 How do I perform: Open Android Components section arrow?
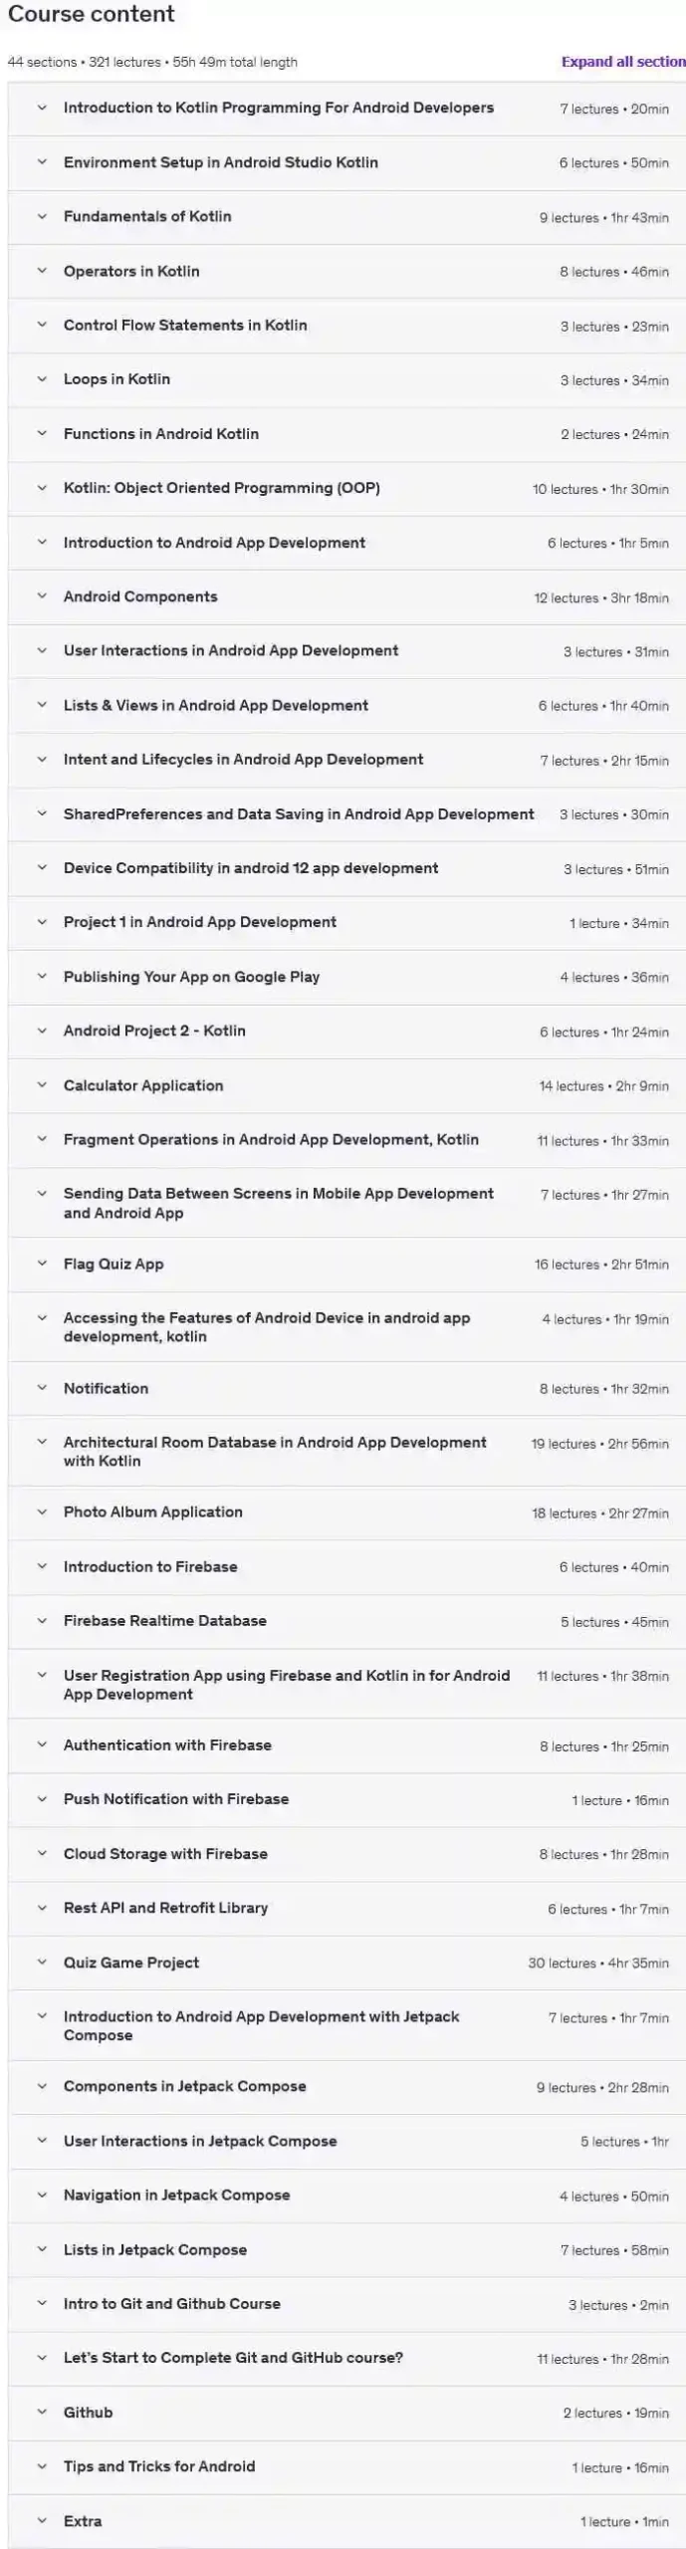tap(42, 596)
